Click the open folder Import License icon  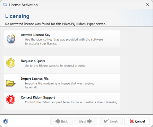pyautogui.click(x=11, y=83)
